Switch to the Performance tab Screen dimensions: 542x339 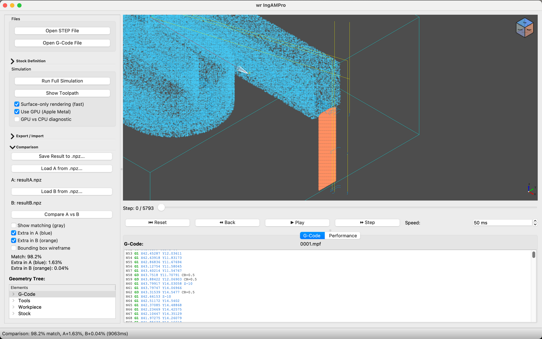coord(343,236)
